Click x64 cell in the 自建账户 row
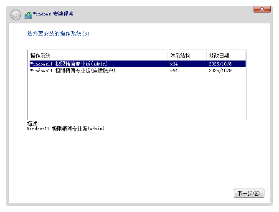279x212 pixels. pyautogui.click(x=174, y=71)
